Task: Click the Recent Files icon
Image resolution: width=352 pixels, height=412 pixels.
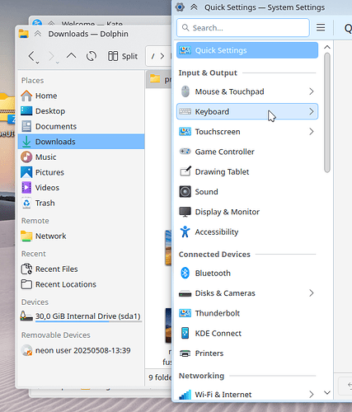Action: click(26, 269)
